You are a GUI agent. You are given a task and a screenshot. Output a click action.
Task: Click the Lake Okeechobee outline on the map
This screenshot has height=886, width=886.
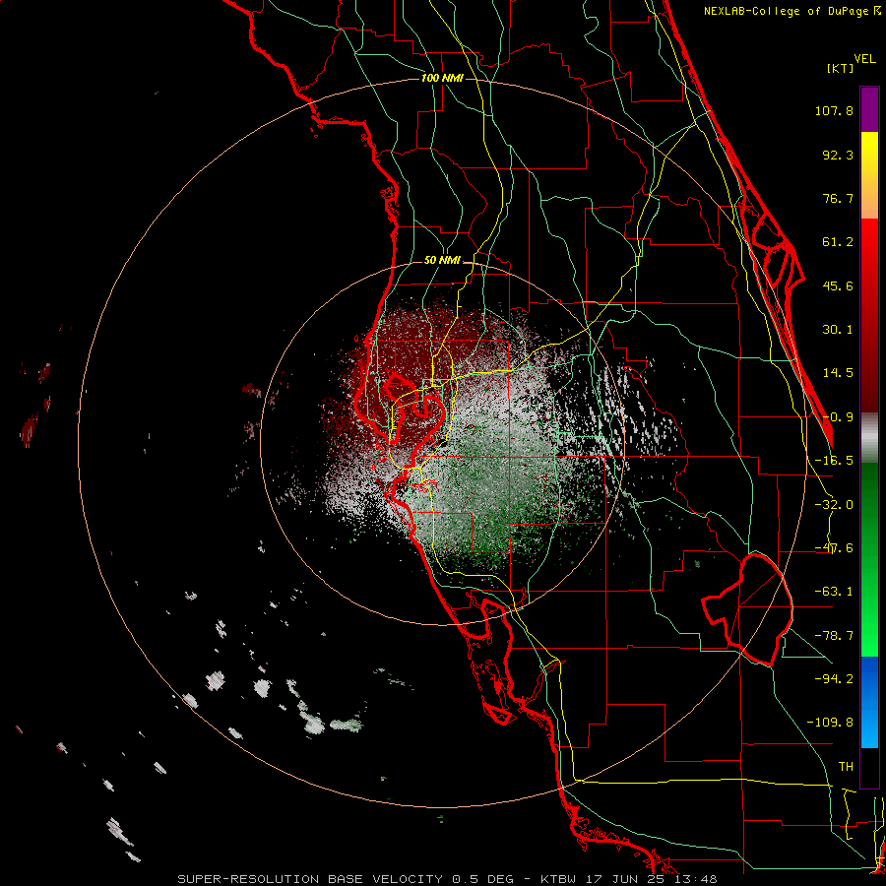pyautogui.click(x=749, y=607)
